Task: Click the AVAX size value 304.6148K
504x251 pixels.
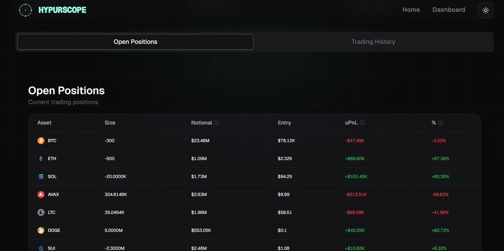Action: click(115, 194)
